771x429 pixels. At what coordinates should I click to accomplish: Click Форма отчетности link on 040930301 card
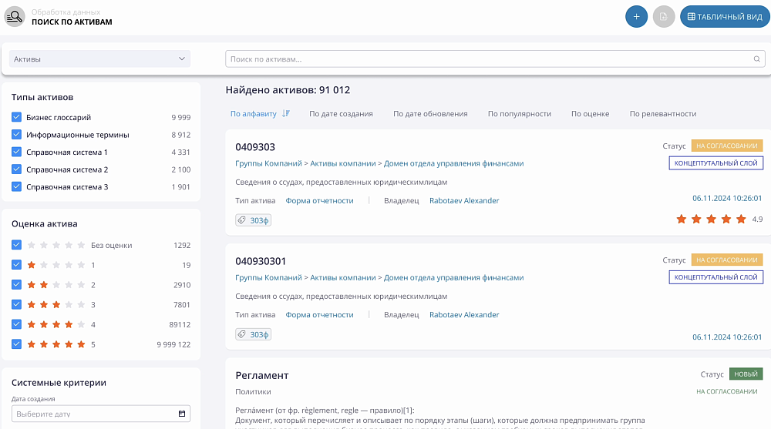pos(320,314)
